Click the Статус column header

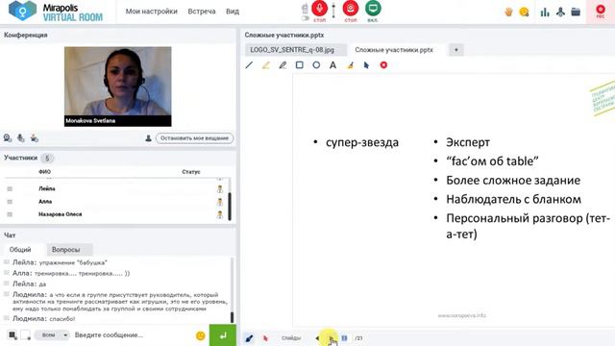191,172
